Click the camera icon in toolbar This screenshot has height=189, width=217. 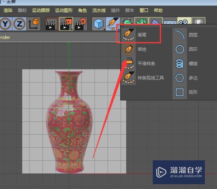(184, 21)
